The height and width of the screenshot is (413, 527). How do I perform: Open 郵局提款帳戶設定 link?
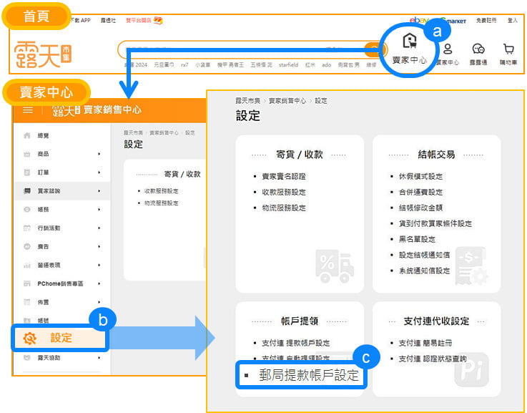click(308, 375)
